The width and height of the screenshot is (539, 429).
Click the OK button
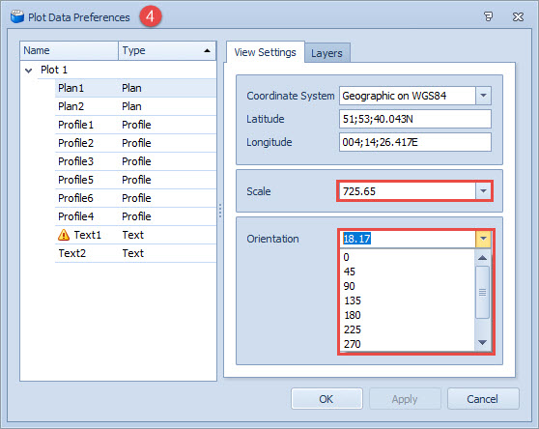pos(326,399)
